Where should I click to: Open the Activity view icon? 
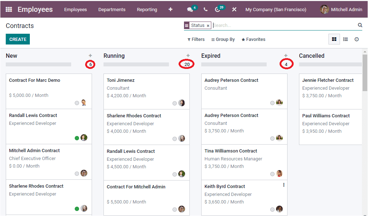coord(356,39)
